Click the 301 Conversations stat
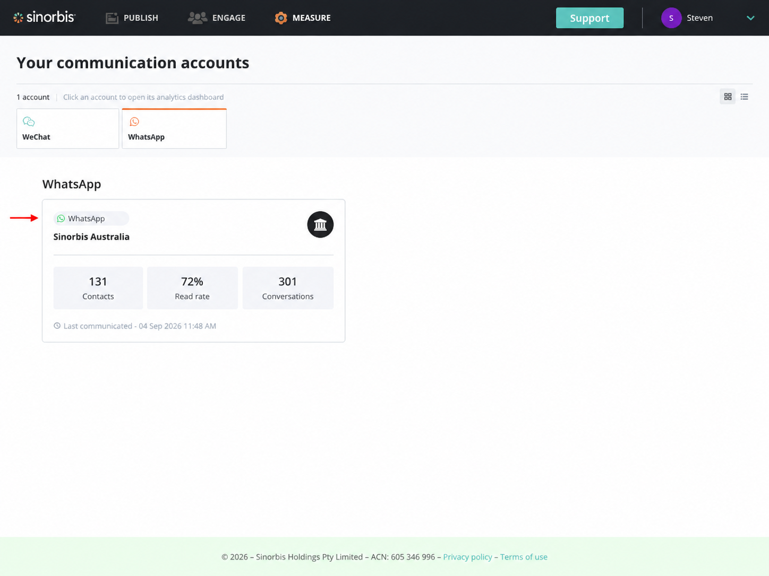The image size is (769, 576). (x=288, y=288)
